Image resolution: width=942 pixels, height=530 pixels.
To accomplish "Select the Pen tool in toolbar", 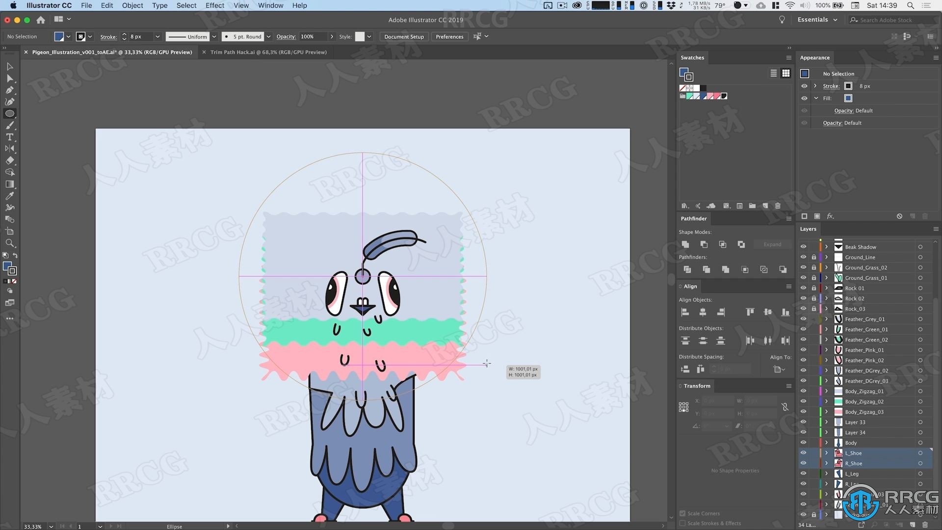I will point(9,90).
